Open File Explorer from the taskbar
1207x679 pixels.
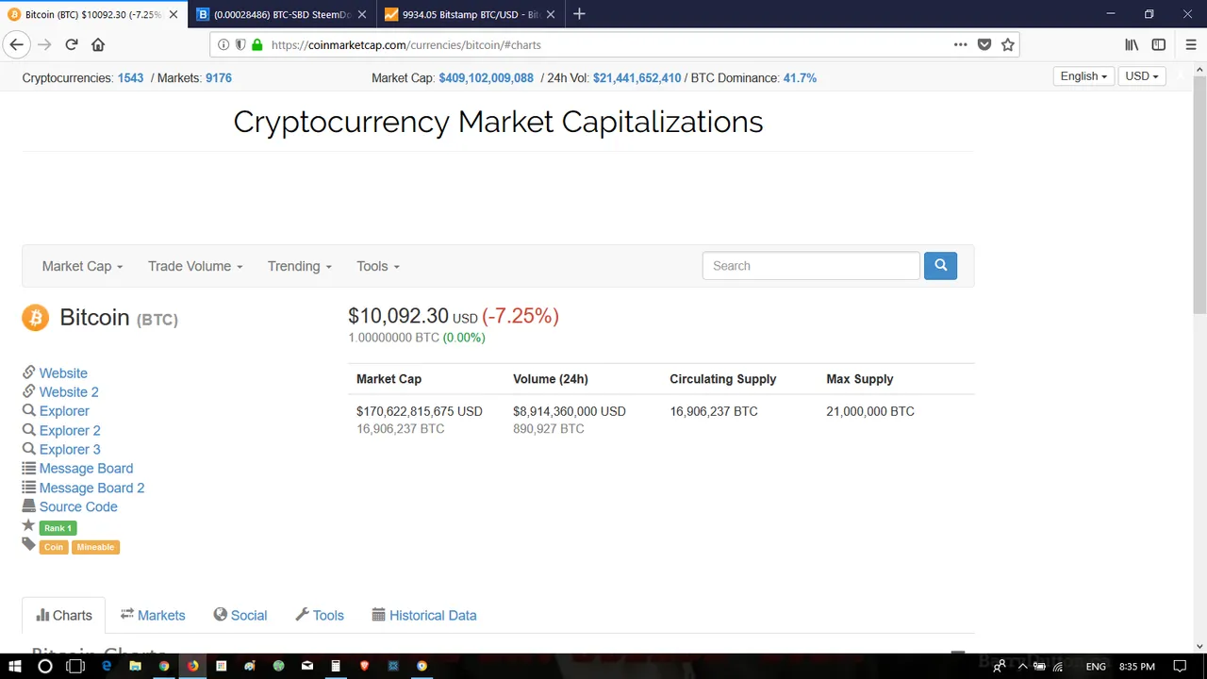tap(135, 666)
